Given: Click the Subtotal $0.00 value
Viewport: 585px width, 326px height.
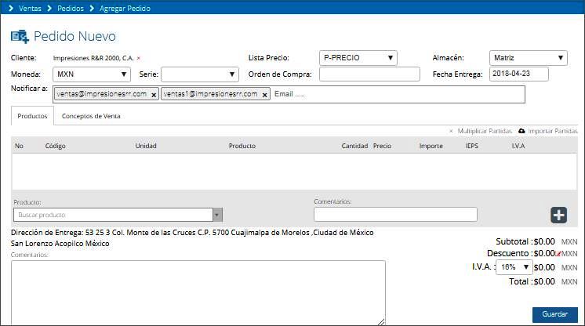Looking at the screenshot, I should click(544, 241).
